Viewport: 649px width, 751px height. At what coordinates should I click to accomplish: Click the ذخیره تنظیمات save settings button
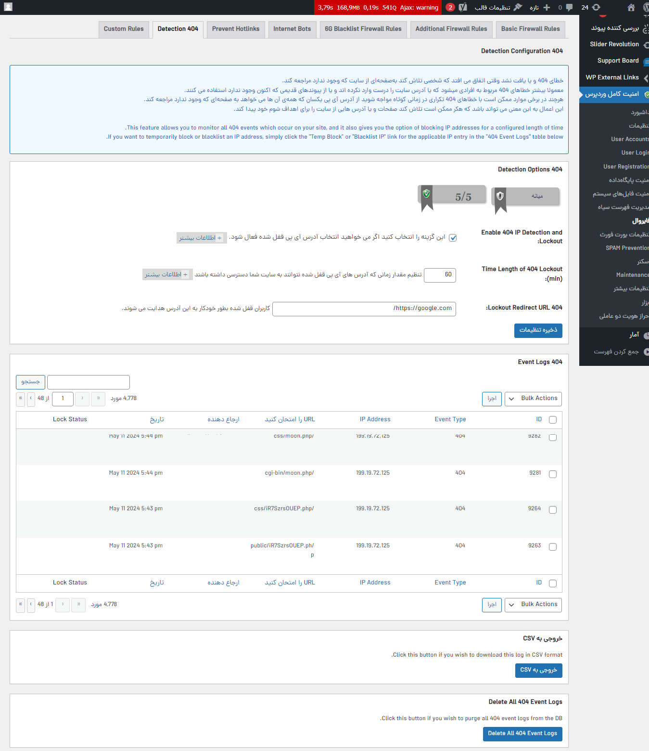(538, 330)
